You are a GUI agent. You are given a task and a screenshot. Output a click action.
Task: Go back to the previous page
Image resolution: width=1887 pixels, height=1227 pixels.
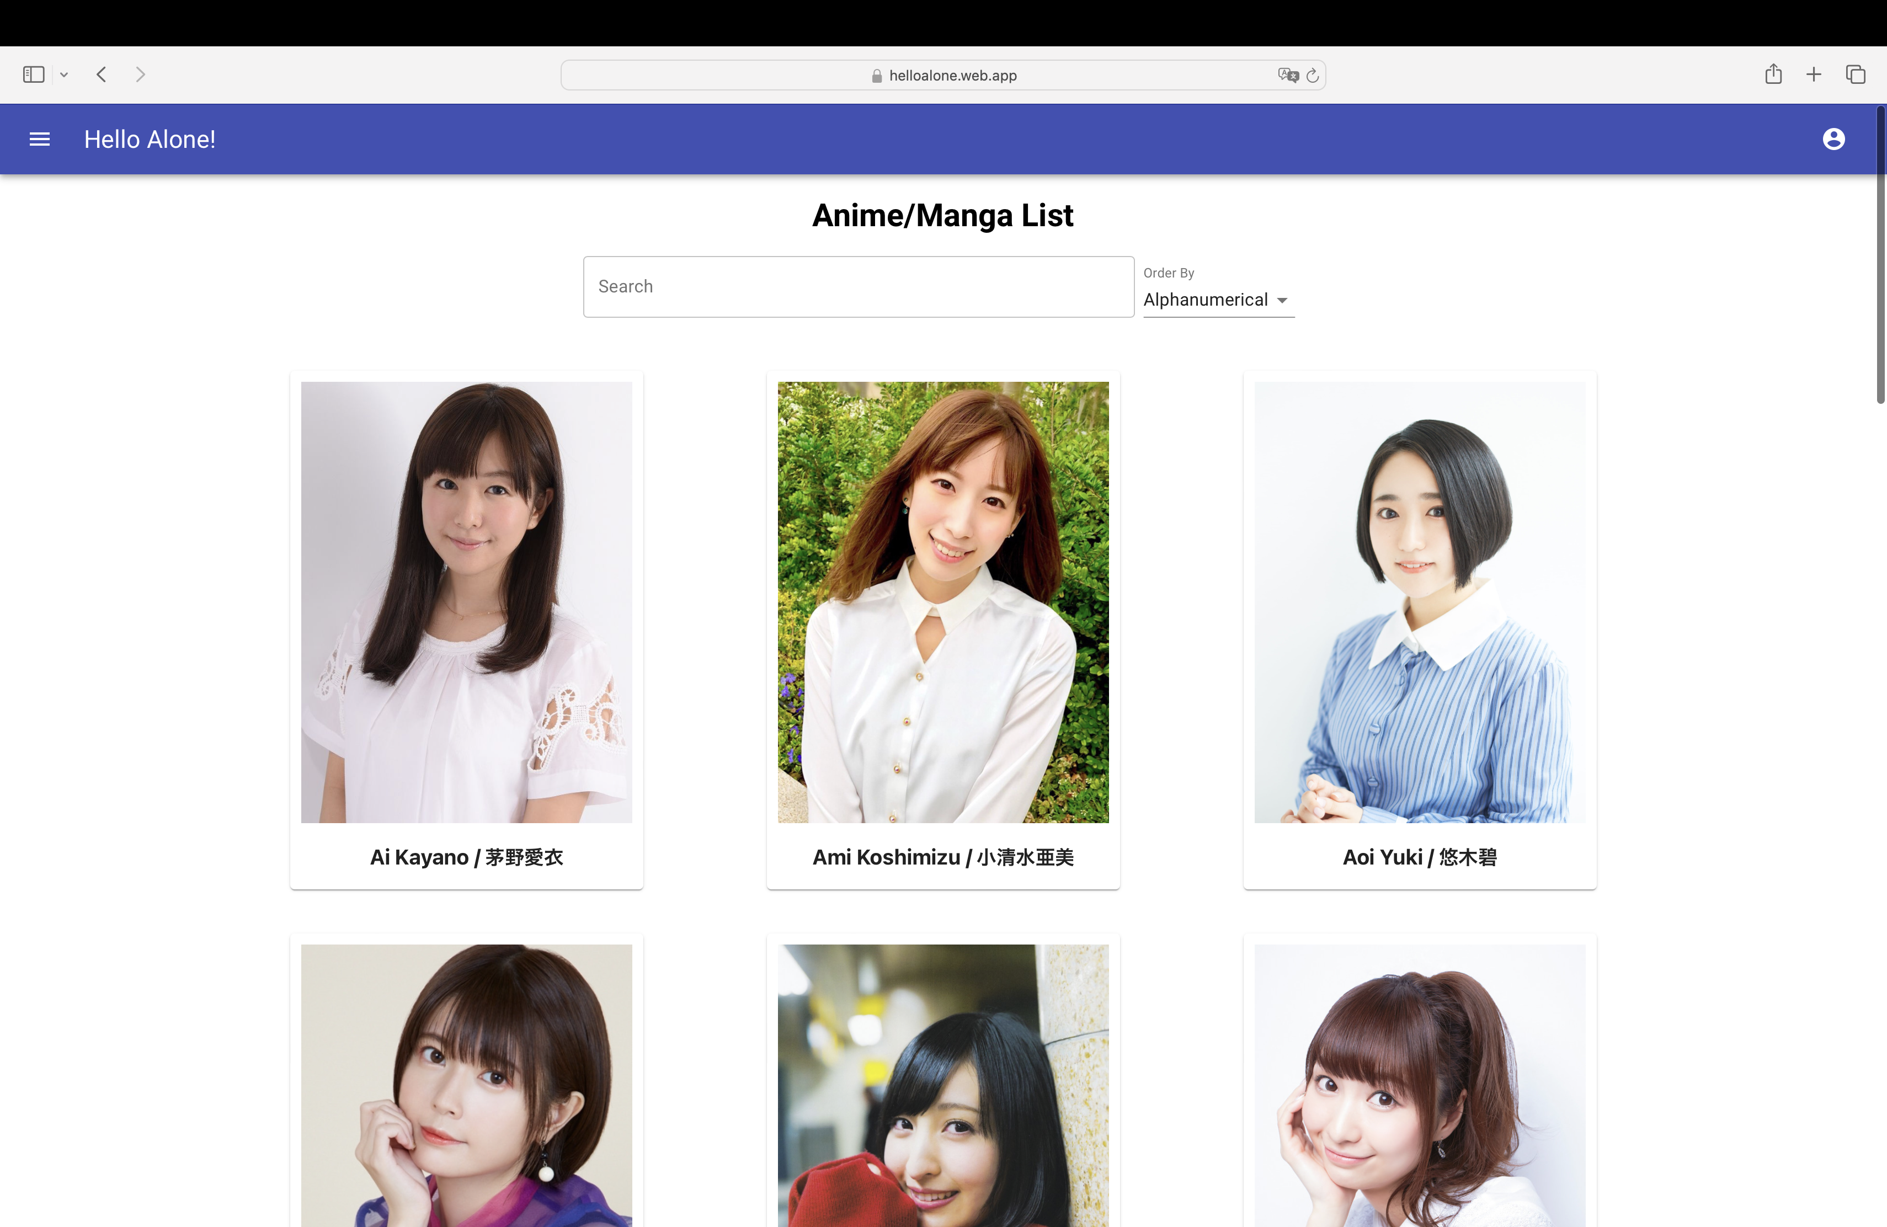pyautogui.click(x=102, y=74)
